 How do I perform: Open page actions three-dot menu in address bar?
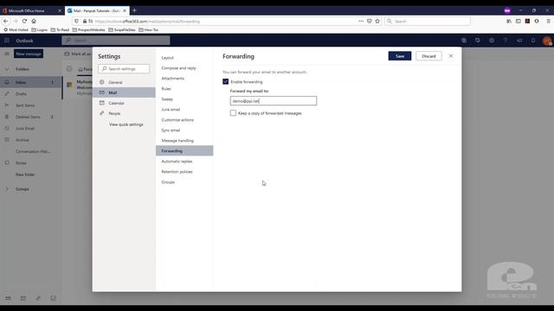[361, 21]
